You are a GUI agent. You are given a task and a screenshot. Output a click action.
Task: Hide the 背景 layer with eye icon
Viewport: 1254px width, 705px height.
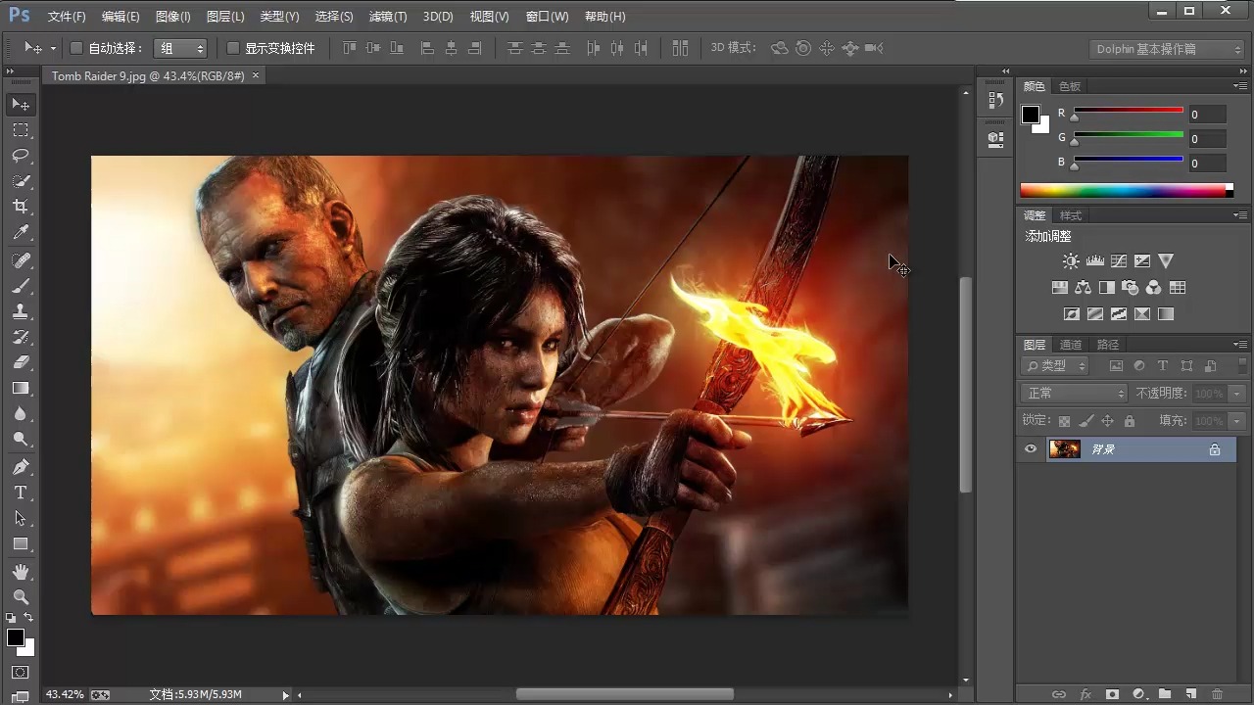[1031, 449]
